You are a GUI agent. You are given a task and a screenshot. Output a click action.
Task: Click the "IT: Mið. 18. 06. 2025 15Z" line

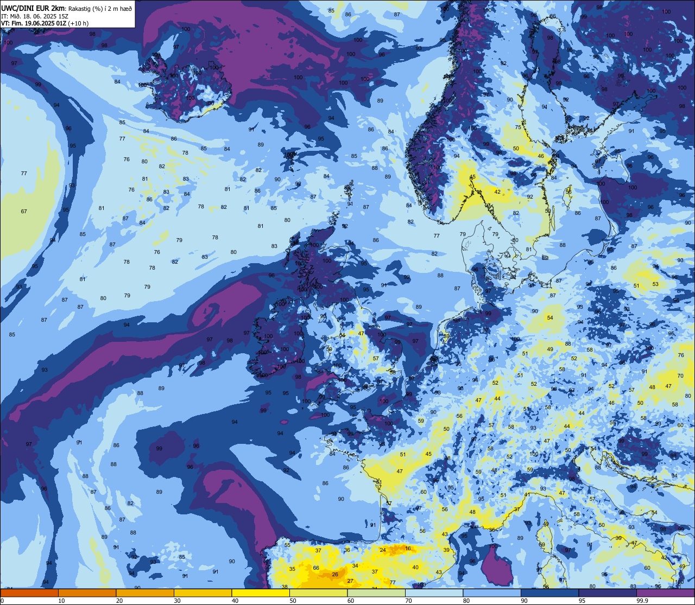[35, 16]
